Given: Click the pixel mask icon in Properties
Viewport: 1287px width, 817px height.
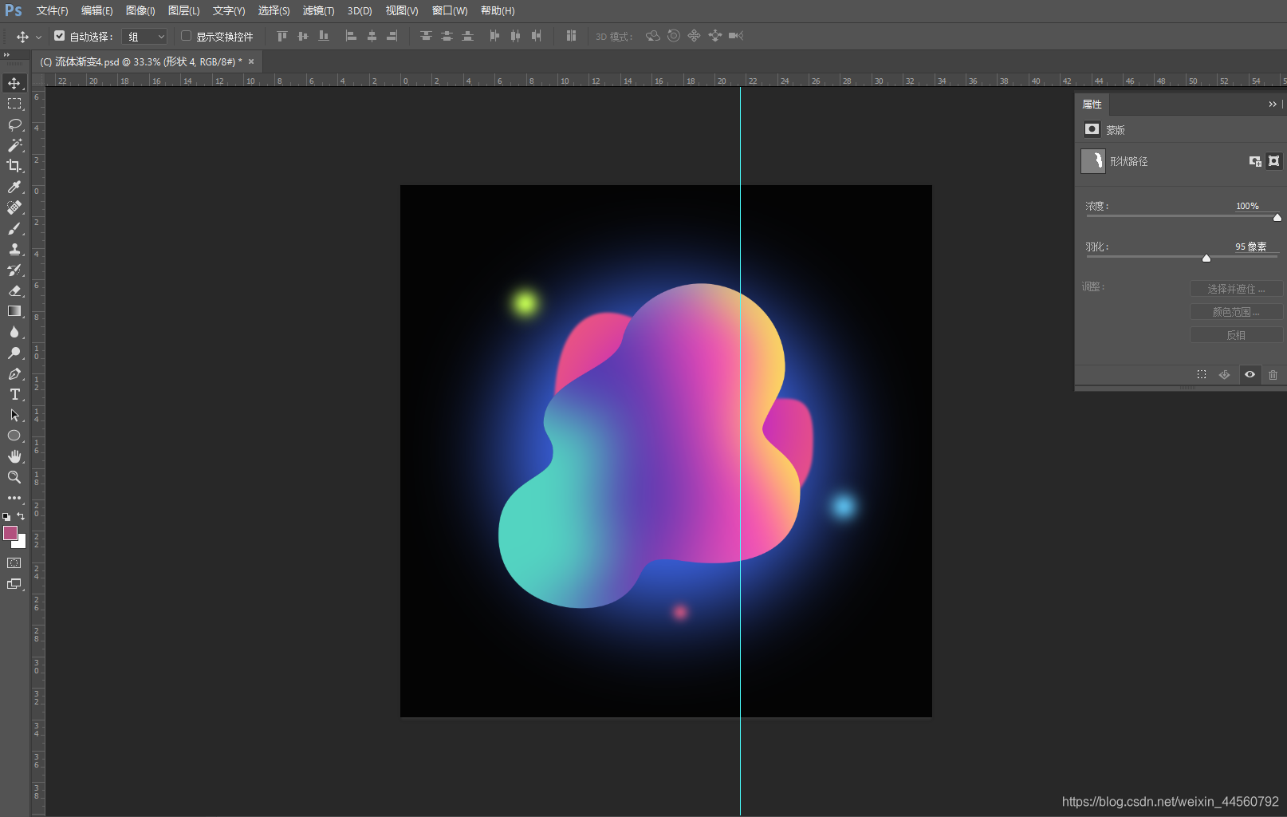Looking at the screenshot, I should point(1092,129).
